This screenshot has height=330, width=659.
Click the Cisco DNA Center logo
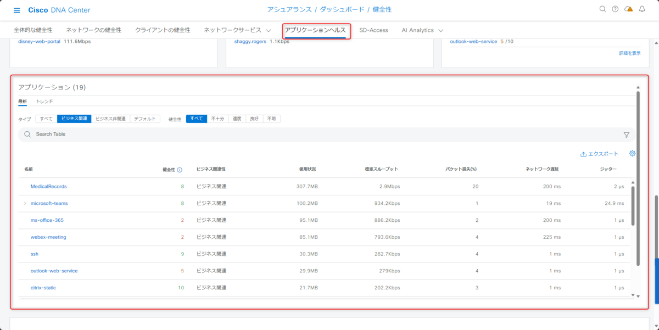point(59,10)
